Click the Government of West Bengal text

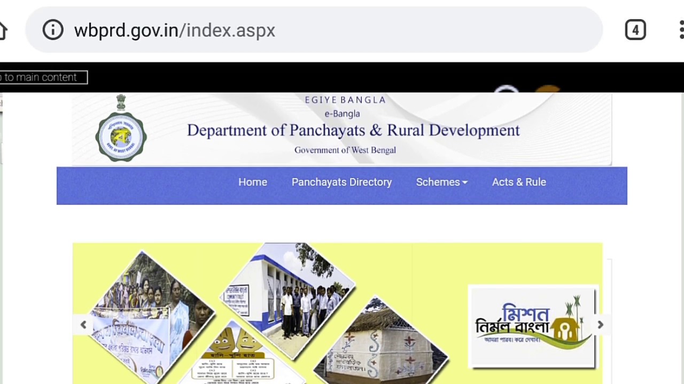pyautogui.click(x=345, y=150)
